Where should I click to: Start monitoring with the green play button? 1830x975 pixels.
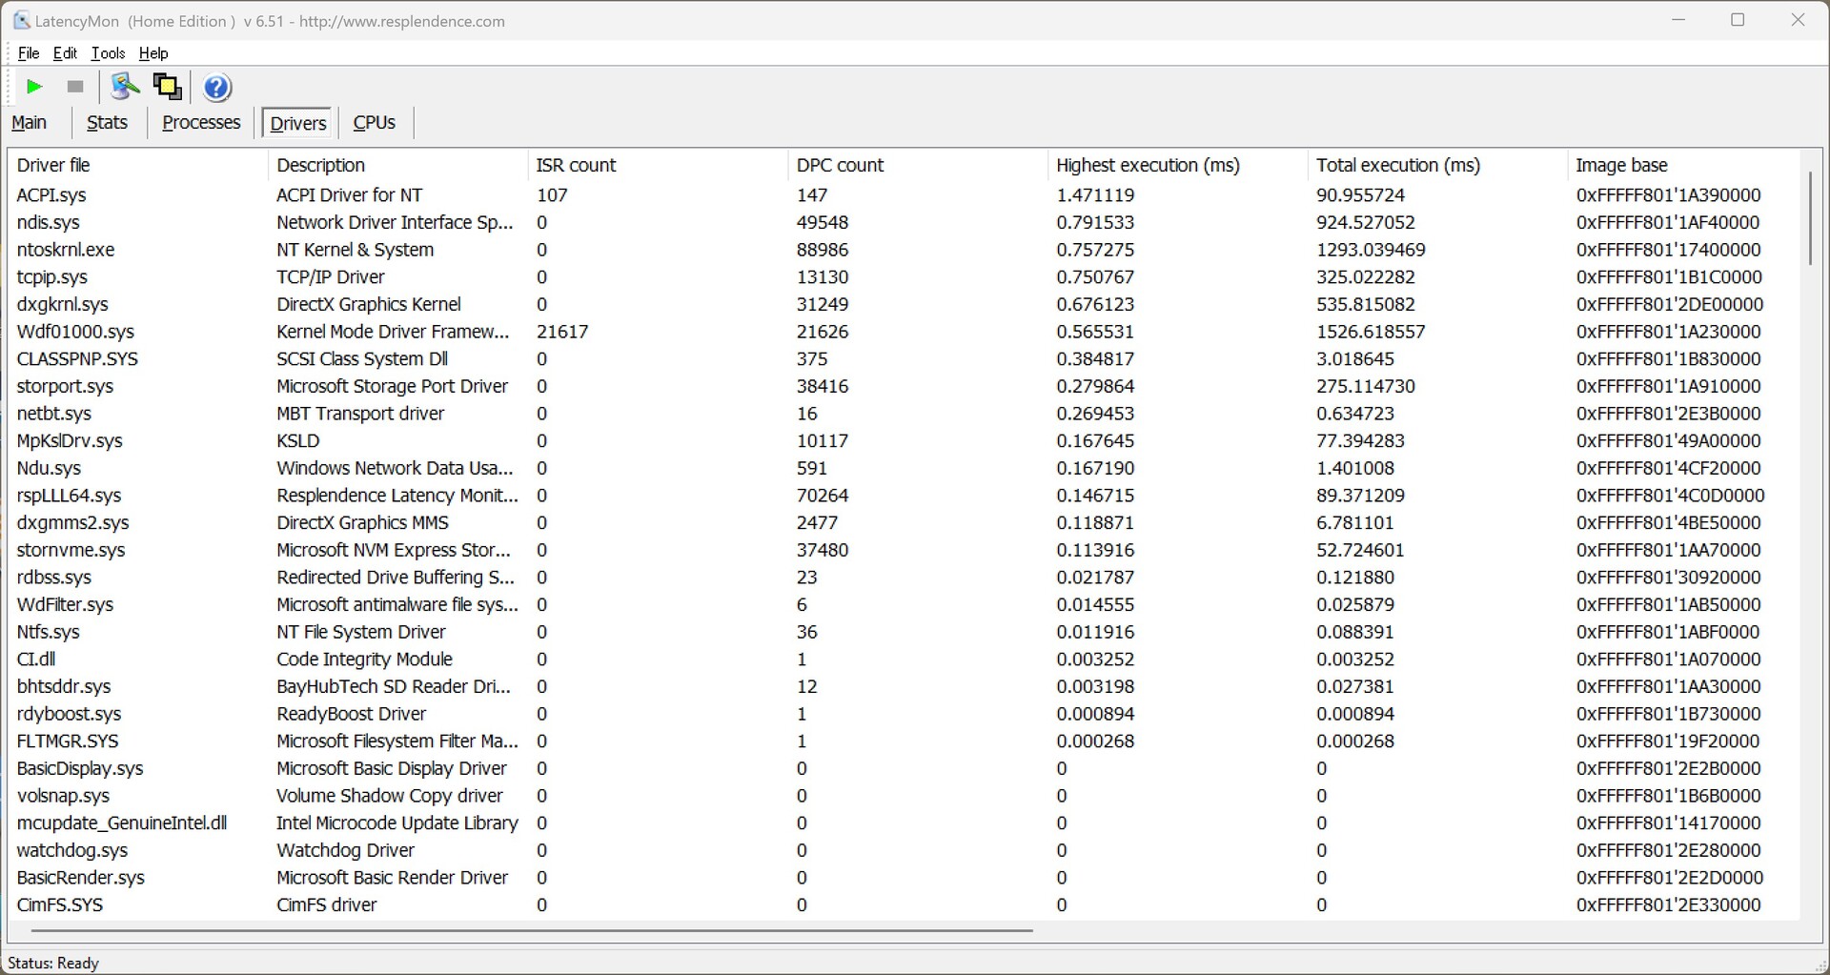(x=34, y=87)
